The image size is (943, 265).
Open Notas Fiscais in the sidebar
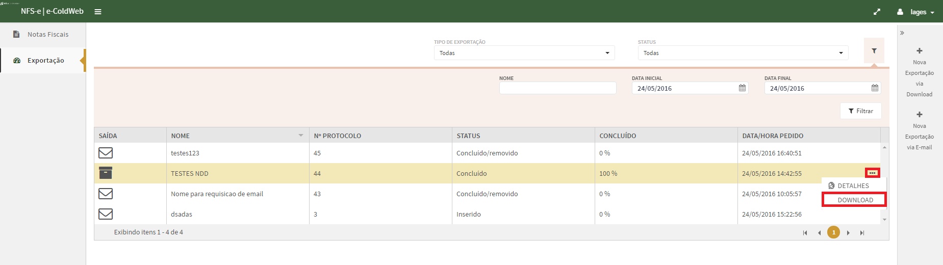47,35
